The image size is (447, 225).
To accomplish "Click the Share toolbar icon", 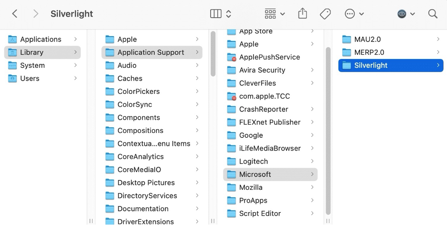I will tap(302, 13).
